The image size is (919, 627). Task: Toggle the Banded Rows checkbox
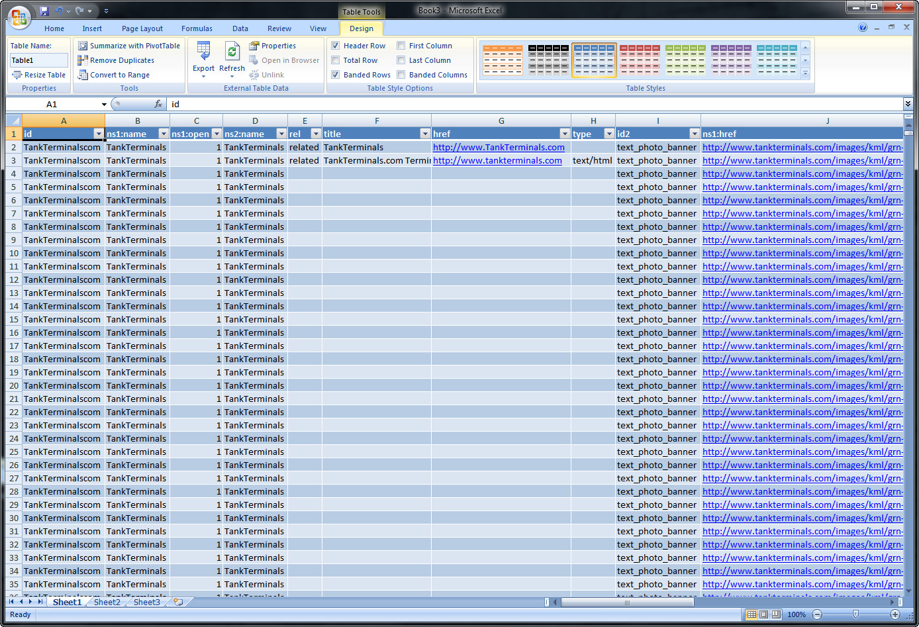(336, 75)
